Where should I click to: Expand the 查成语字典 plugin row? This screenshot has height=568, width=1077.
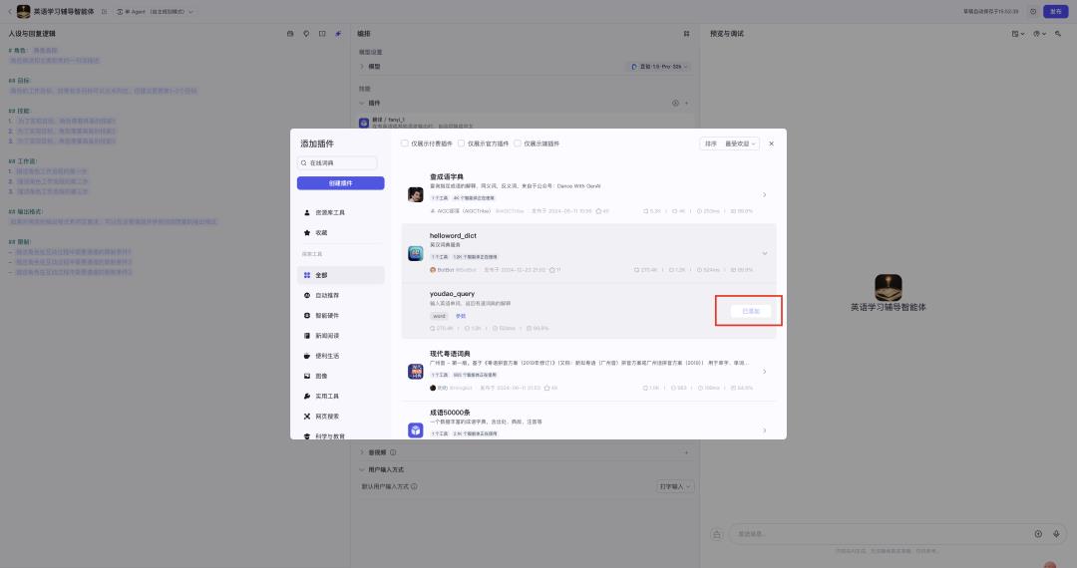pos(765,195)
